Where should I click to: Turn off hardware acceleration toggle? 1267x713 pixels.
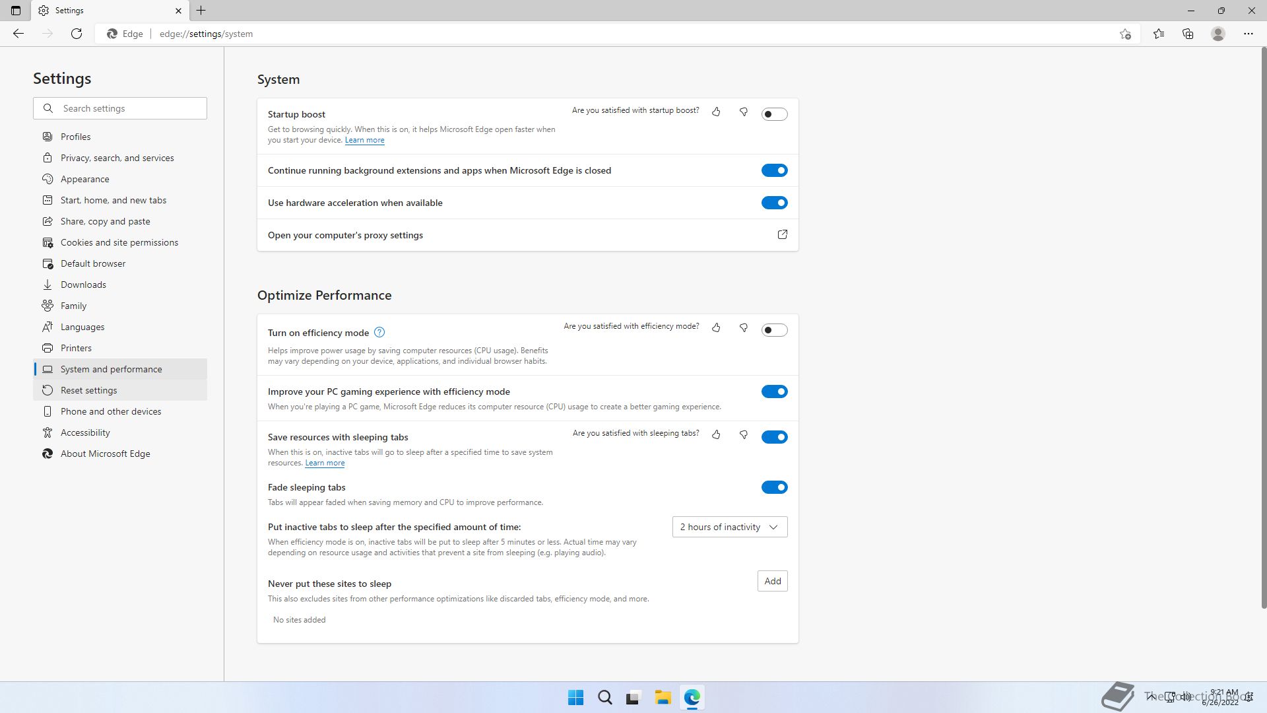coord(774,203)
